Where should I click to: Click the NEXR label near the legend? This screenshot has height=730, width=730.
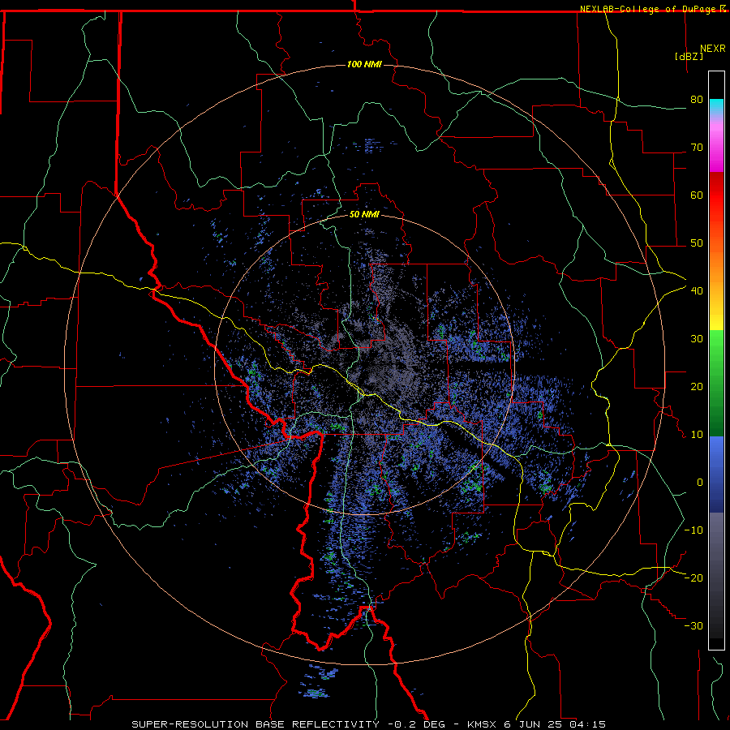(713, 49)
